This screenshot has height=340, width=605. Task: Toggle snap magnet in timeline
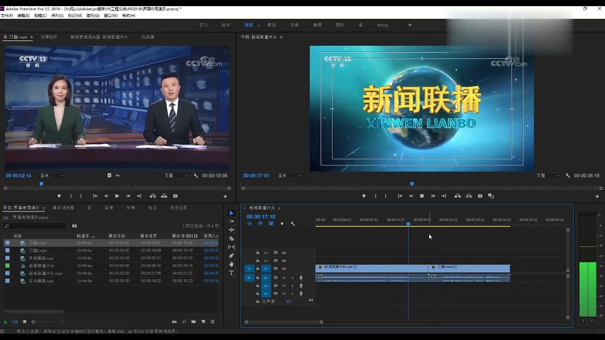260,224
